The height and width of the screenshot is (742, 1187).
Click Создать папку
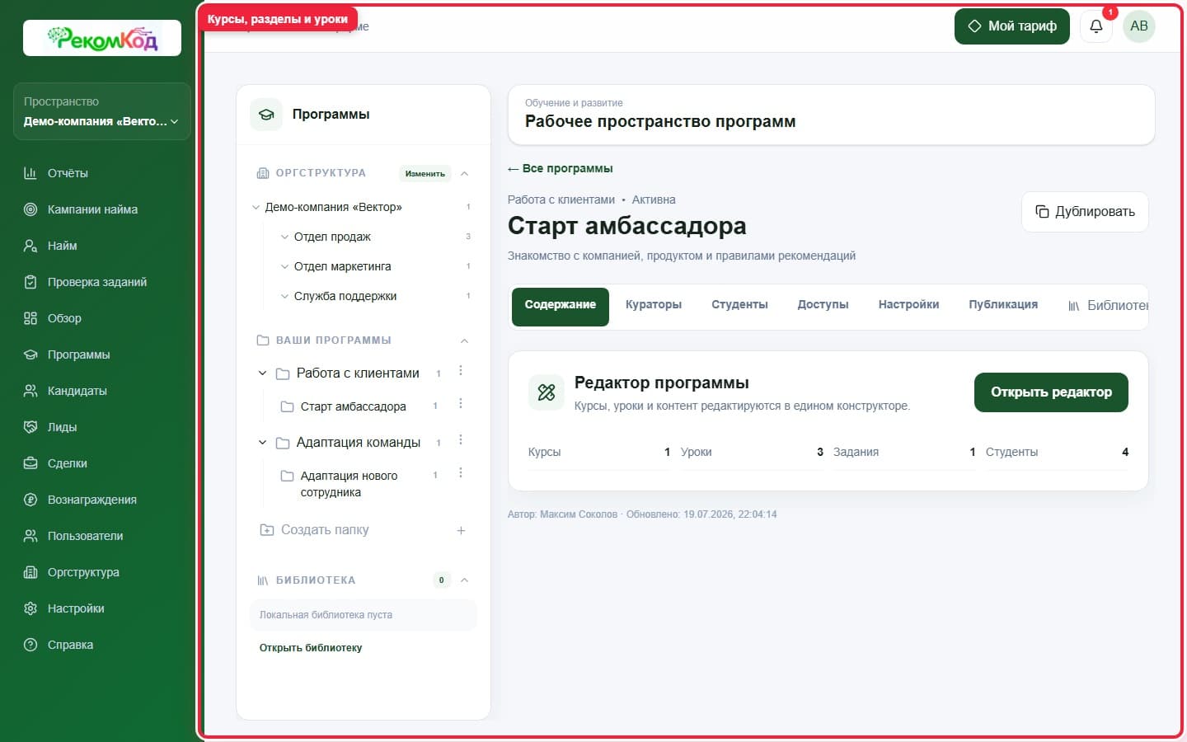[x=325, y=530]
